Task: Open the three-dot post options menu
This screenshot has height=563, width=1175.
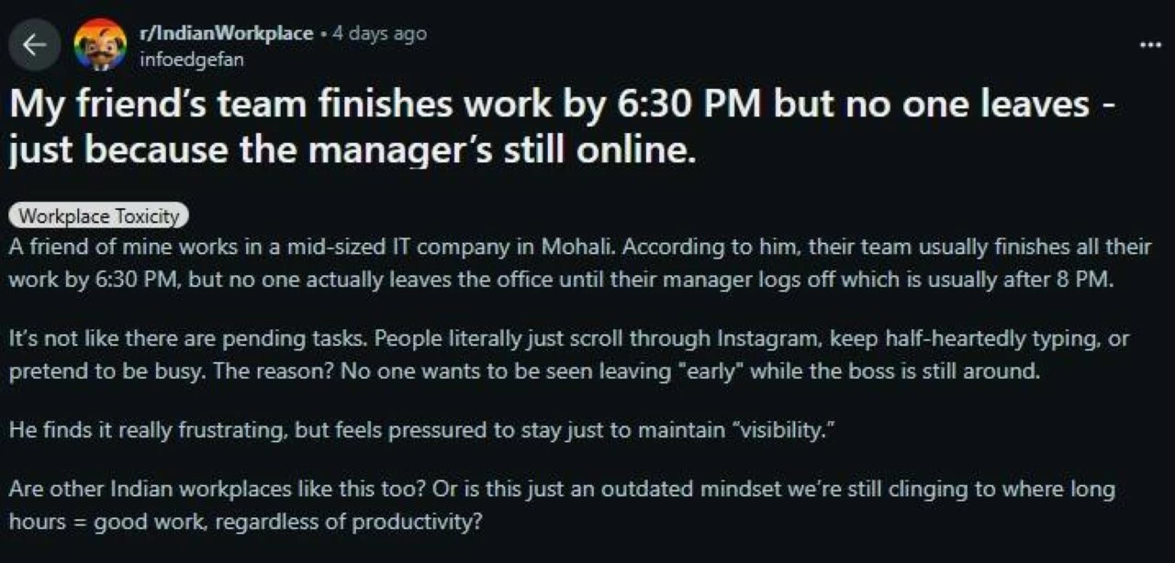Action: 1150,44
